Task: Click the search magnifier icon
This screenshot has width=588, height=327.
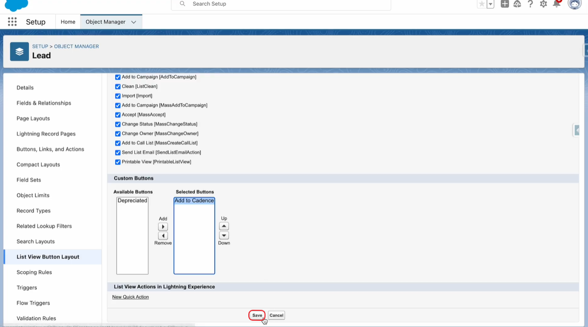Action: click(182, 4)
